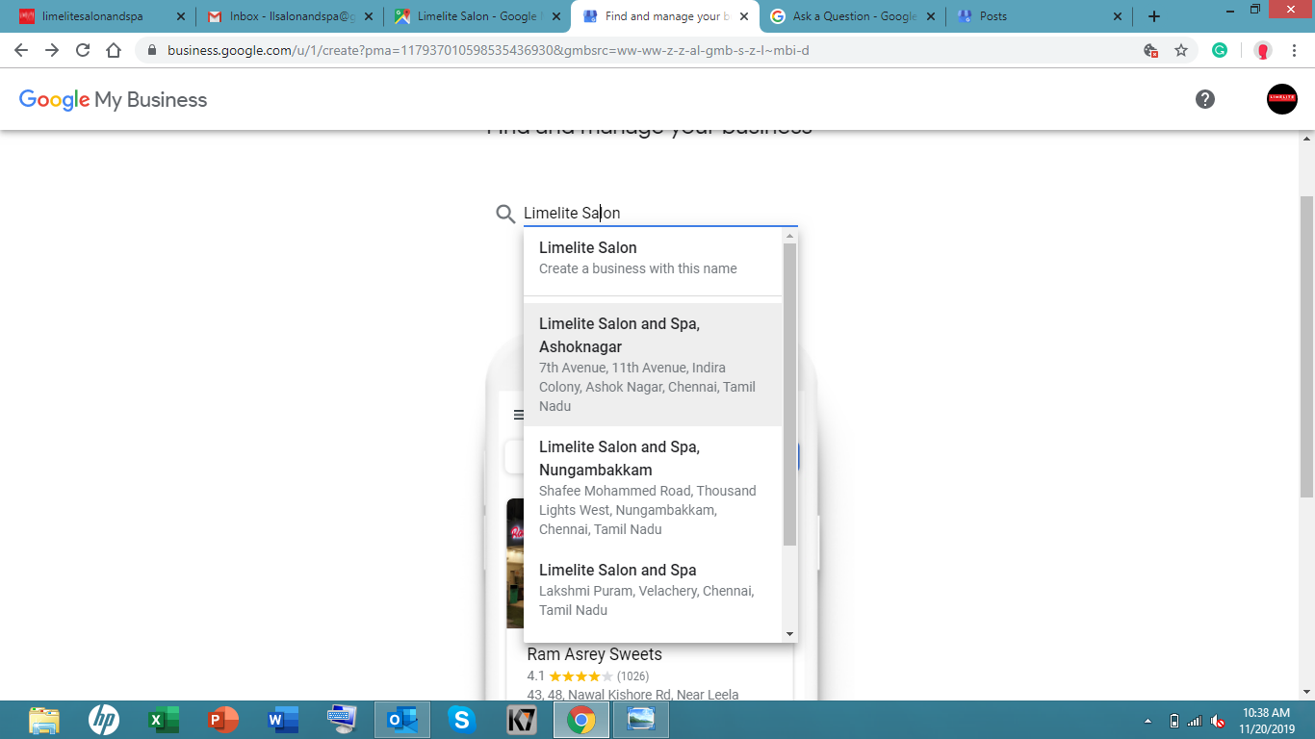
Task: Open K7 antivirus from the taskbar
Action: (x=522, y=720)
